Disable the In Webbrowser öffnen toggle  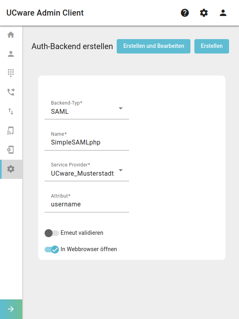tap(51, 250)
